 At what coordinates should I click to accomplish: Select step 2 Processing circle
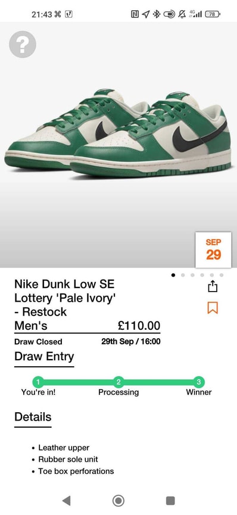click(118, 382)
